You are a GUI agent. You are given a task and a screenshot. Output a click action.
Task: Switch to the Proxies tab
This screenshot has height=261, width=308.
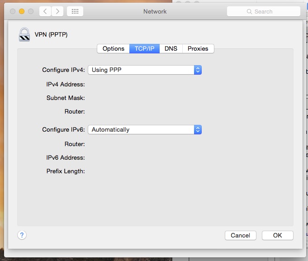(x=198, y=48)
